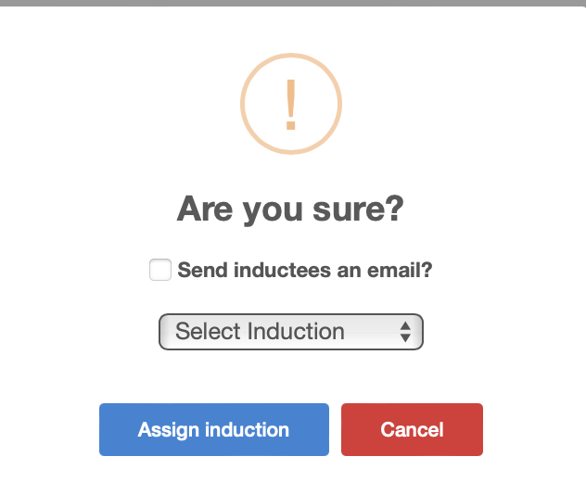Click the up-down arrows on the induction selector
Screen dimensions: 586x482
tap(405, 332)
